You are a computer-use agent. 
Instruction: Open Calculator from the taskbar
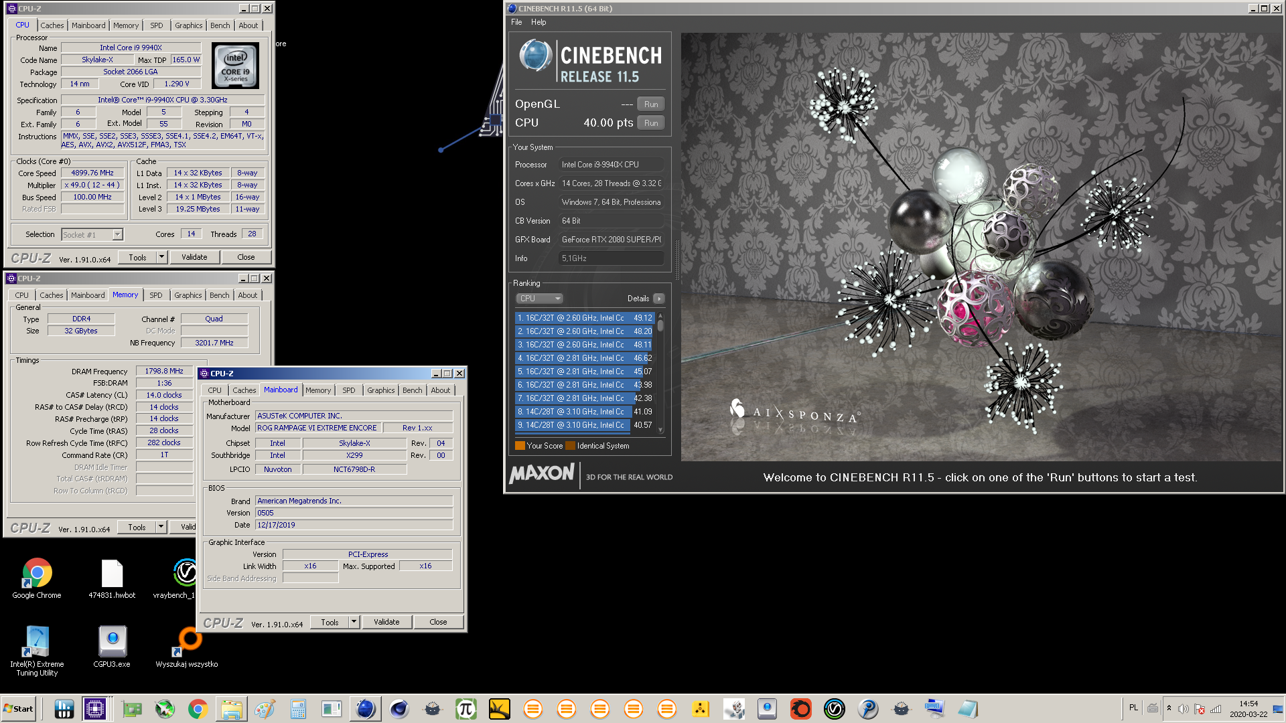(x=298, y=708)
